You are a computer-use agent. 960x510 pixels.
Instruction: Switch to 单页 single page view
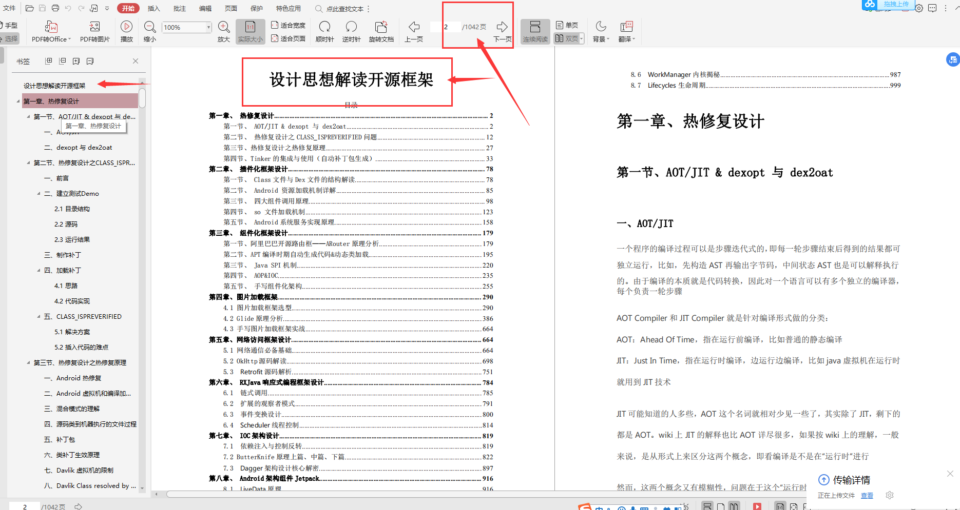[567, 25]
